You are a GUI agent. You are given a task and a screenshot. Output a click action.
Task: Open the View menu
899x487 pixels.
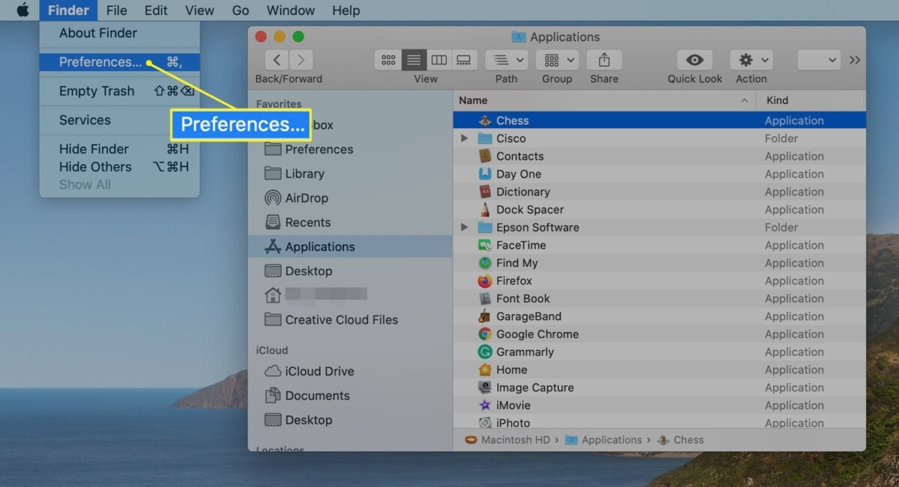click(x=199, y=10)
